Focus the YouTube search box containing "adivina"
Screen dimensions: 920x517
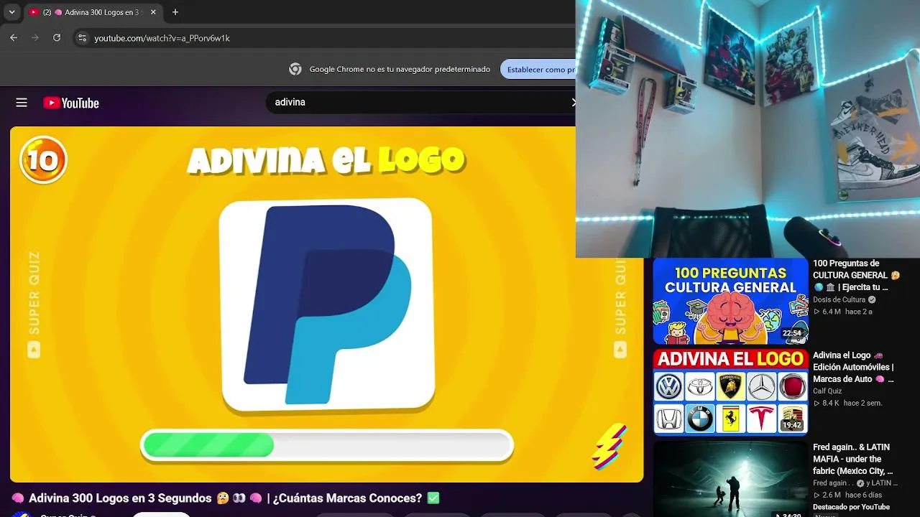coord(420,102)
